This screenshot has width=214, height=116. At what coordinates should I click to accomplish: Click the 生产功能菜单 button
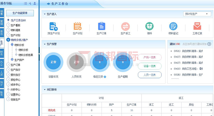point(20,13)
